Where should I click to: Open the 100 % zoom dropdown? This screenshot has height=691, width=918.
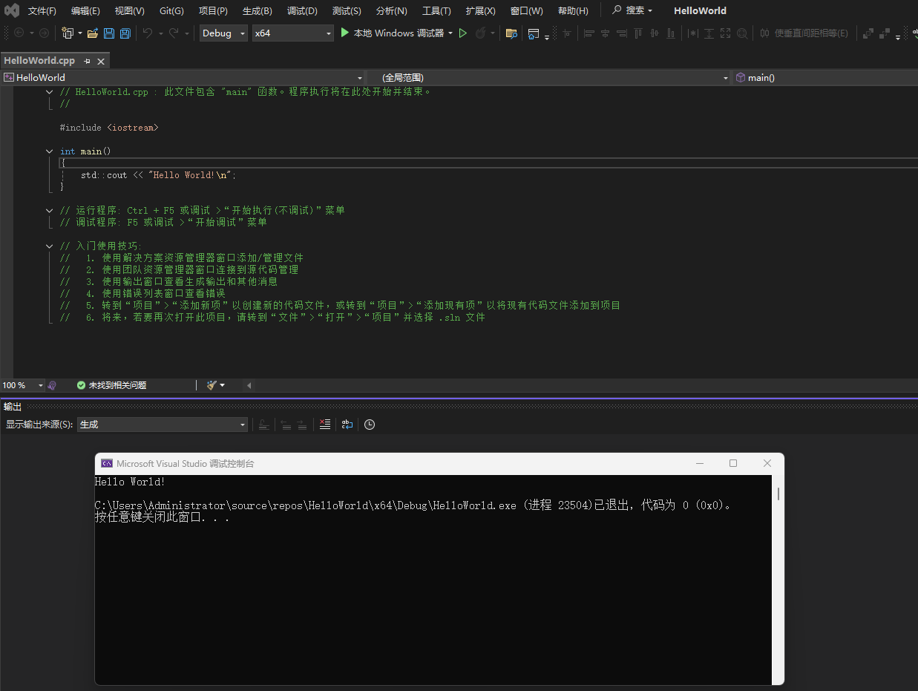22,385
